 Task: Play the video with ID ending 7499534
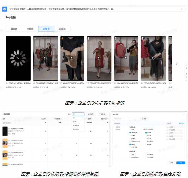coord(72,58)
